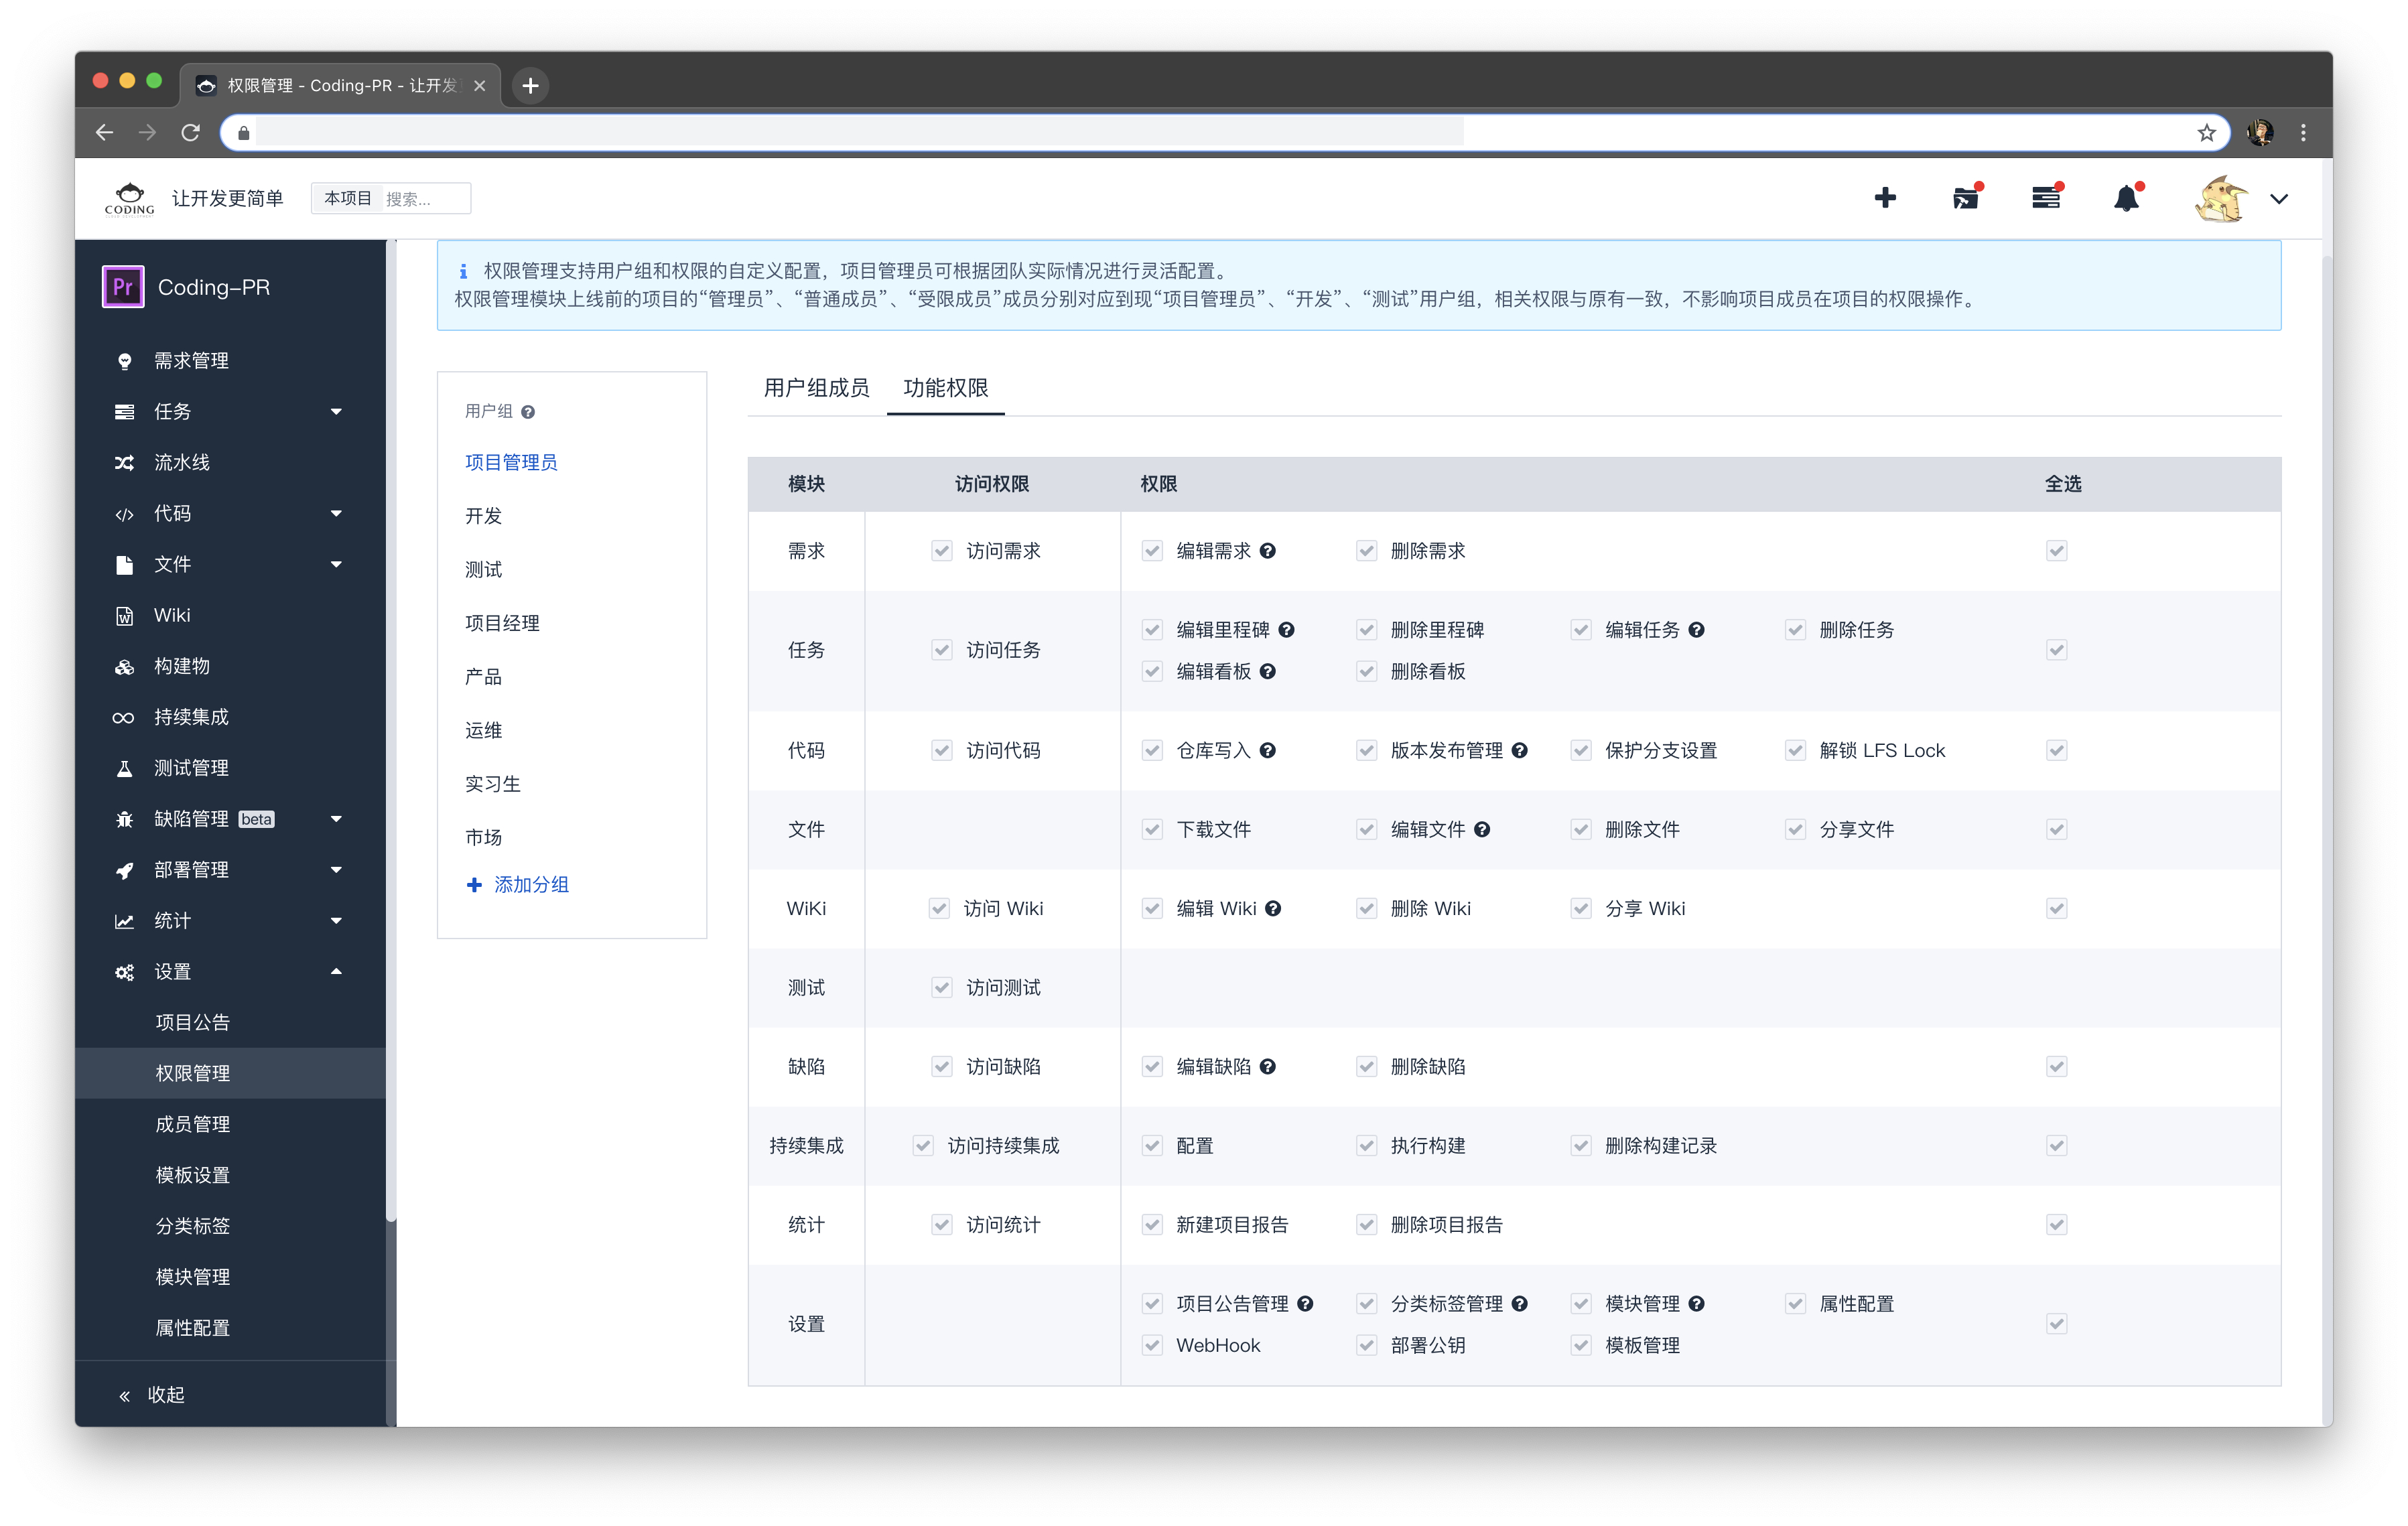Toggle the 删除任务 checkbox
2408x1526 pixels.
click(x=1795, y=630)
